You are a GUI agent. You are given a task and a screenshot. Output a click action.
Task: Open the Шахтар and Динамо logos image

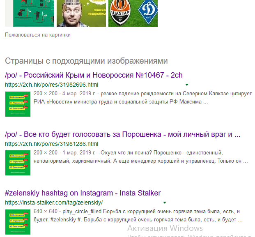pos(133,13)
